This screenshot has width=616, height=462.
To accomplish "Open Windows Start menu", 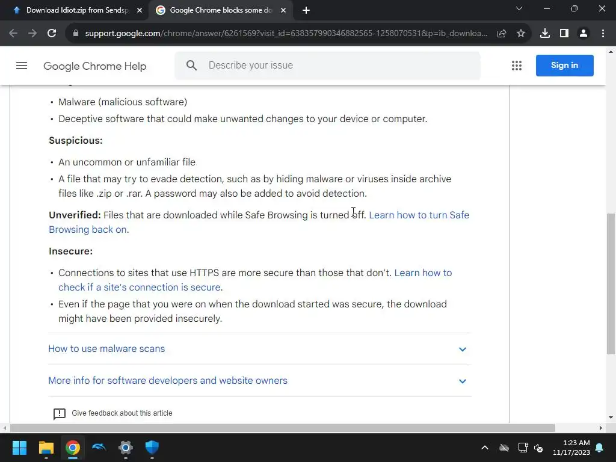I will 19,448.
